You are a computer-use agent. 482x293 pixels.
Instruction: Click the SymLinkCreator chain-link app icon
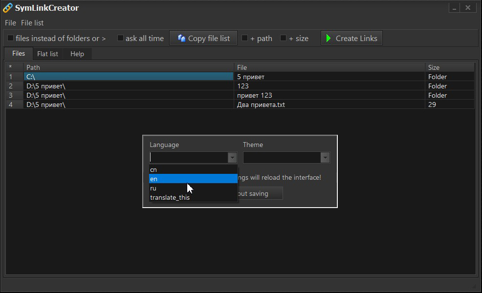[x=7, y=8]
